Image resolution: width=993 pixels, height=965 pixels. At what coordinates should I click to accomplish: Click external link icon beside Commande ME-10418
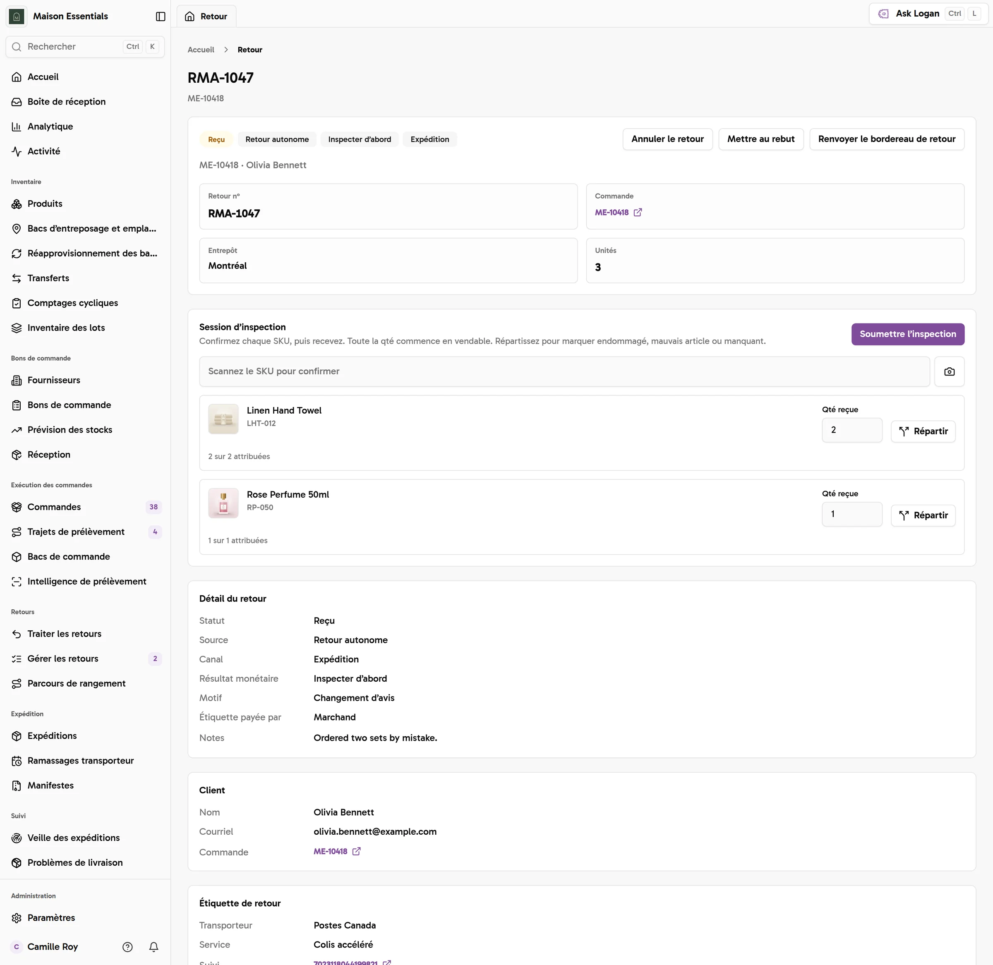point(638,212)
